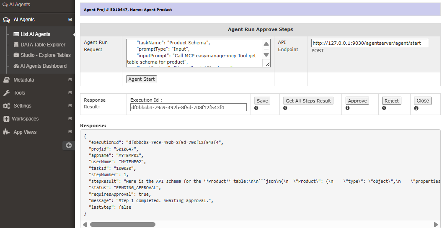The image size is (442, 228).
Task: Click the info icon below Save button
Action: [256, 108]
